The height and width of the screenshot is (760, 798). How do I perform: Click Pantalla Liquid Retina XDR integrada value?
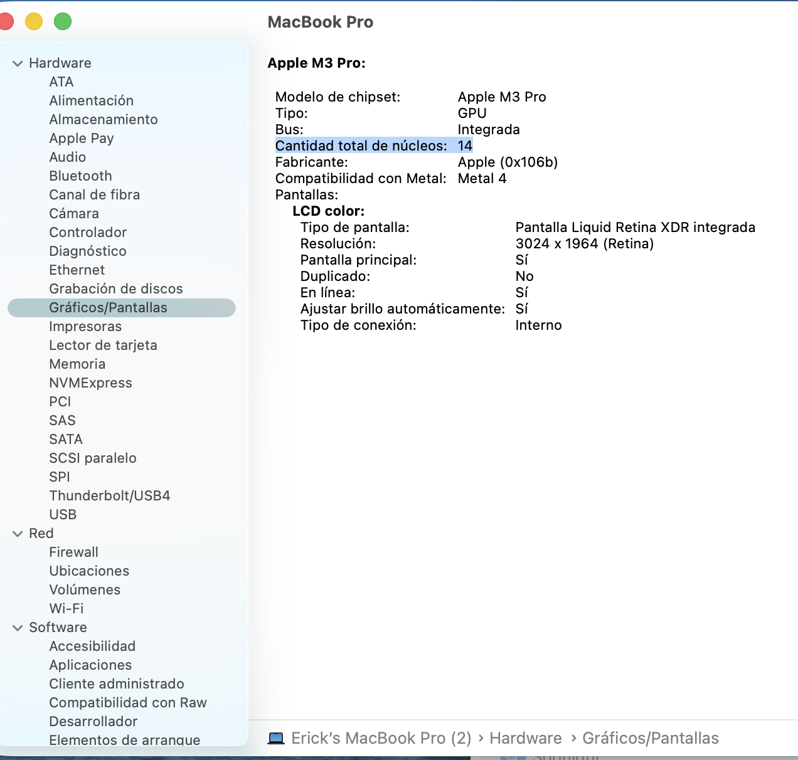[x=636, y=228]
